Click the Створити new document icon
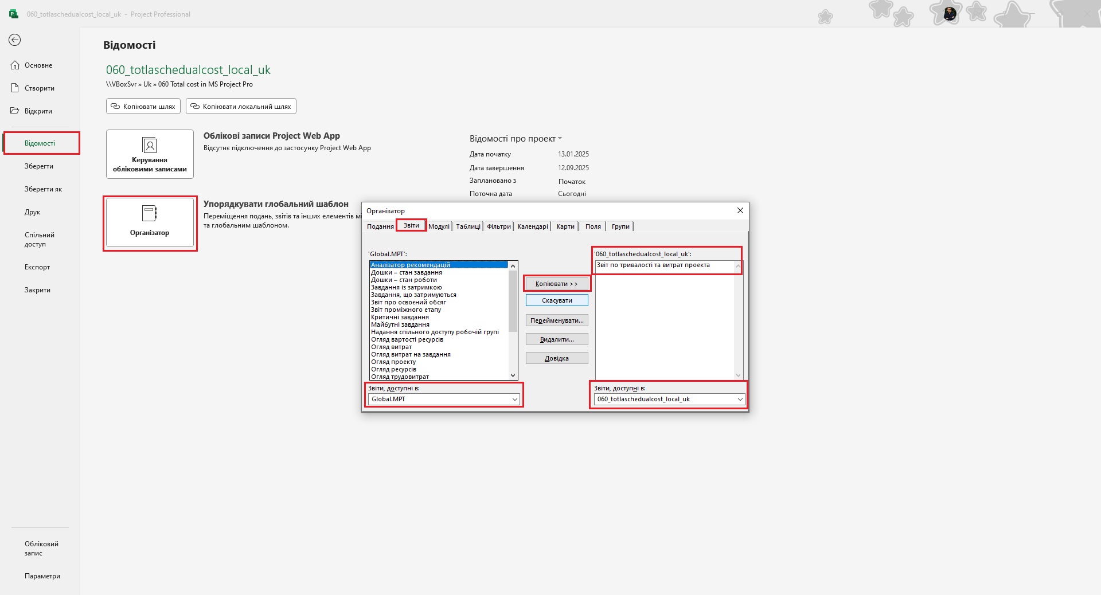Screen dimensions: 1101x595 coord(15,88)
